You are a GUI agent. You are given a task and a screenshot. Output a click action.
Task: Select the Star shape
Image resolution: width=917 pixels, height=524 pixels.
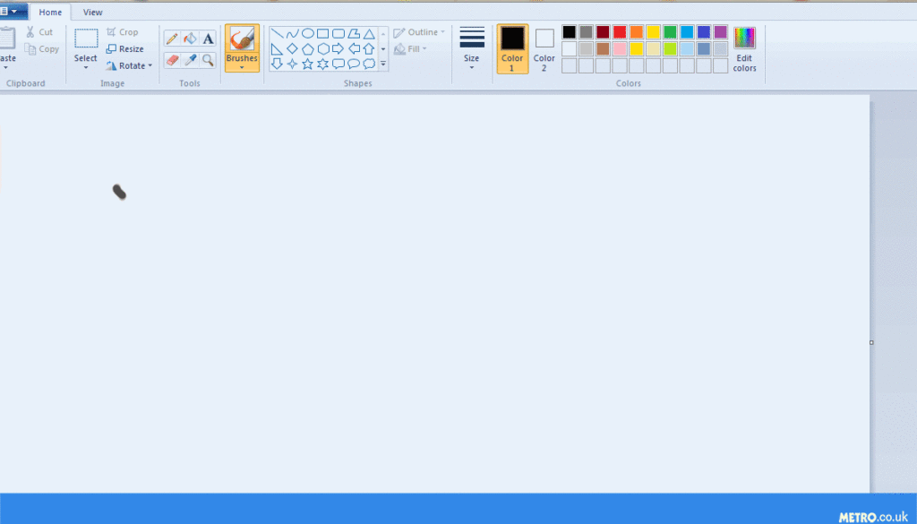coord(309,64)
